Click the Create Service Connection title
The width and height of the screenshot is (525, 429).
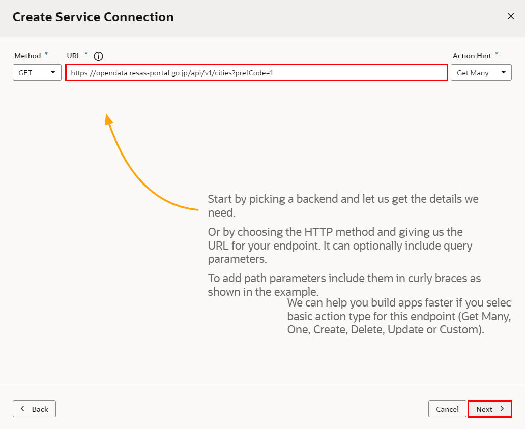click(x=93, y=17)
